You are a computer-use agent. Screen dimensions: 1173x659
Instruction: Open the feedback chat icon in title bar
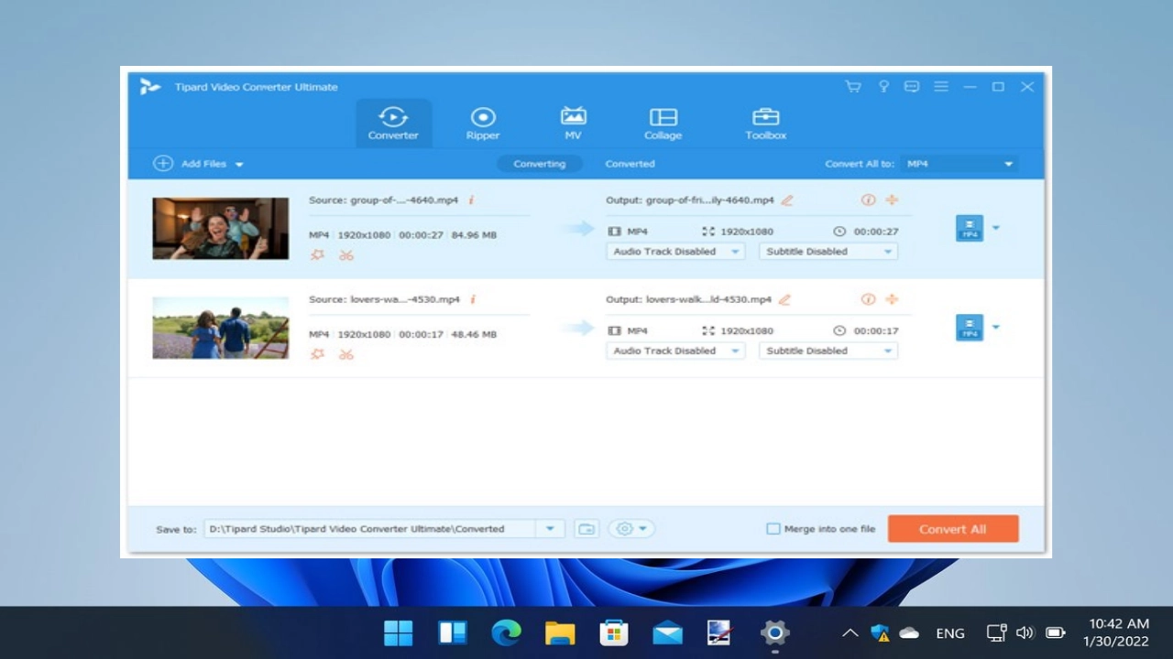click(912, 87)
